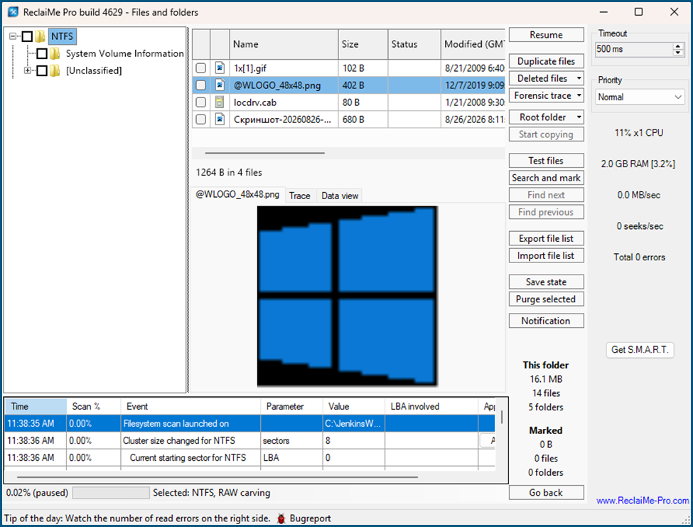
Task: Select the System Volume Information tree label
Action: pyautogui.click(x=124, y=53)
